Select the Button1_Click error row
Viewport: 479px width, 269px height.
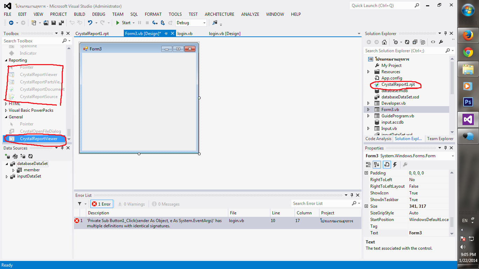coord(217,223)
